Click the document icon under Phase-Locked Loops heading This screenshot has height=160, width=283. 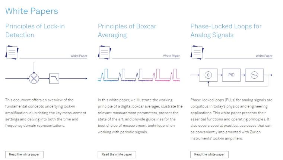point(197,53)
